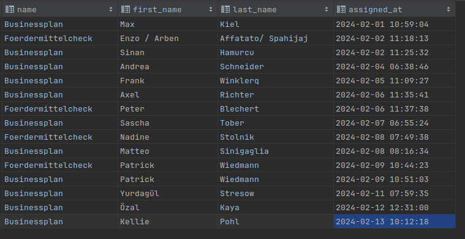The image size is (465, 239).
Task: Select the assigned_at column header
Action: tap(395, 9)
